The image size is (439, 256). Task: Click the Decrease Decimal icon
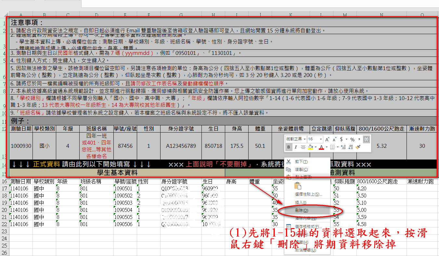pyautogui.click(x=351, y=147)
